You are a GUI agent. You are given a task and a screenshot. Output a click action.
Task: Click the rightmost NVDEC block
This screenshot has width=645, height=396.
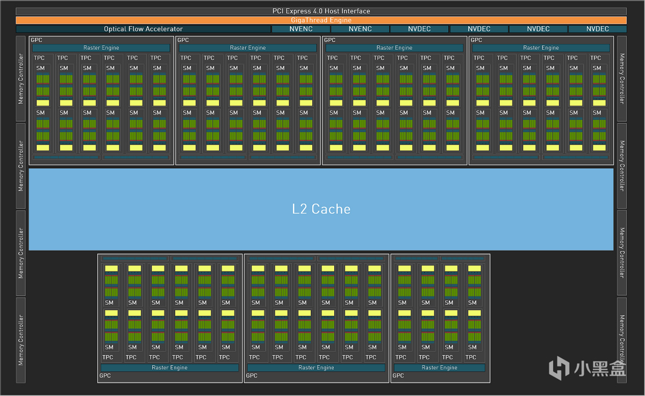pyautogui.click(x=597, y=29)
